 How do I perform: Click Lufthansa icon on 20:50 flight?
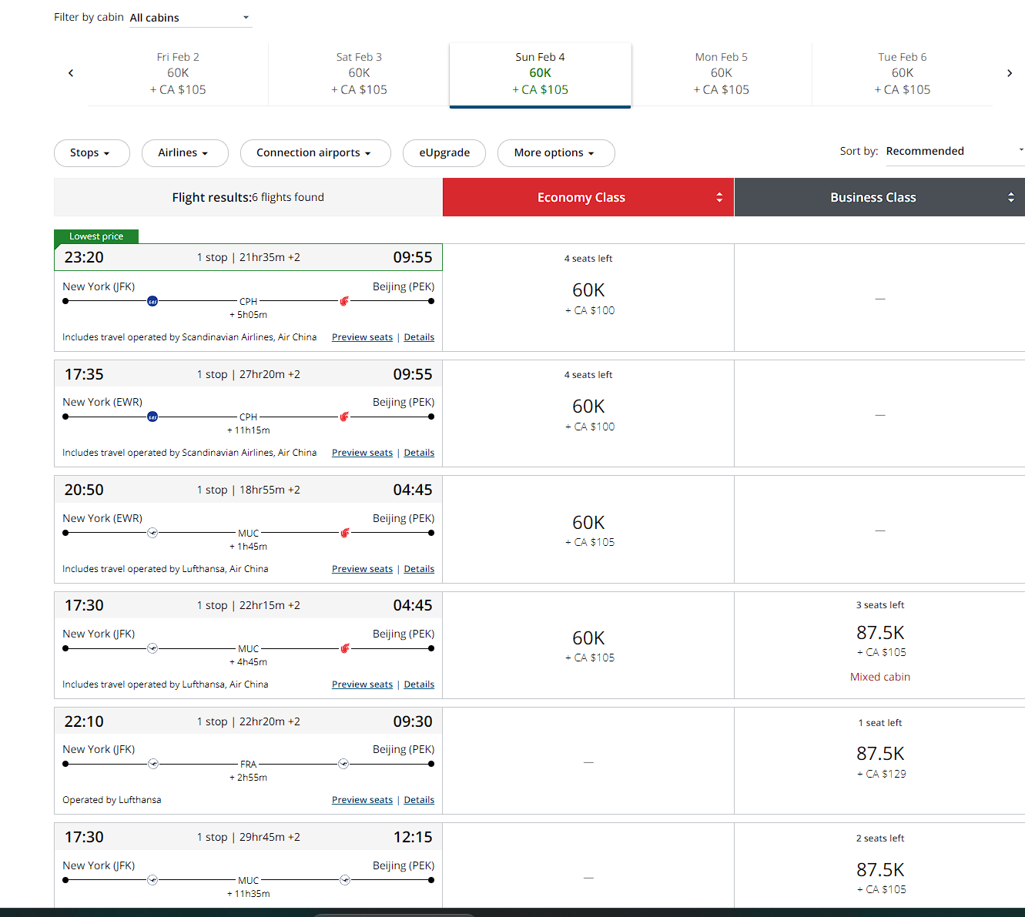(x=152, y=533)
